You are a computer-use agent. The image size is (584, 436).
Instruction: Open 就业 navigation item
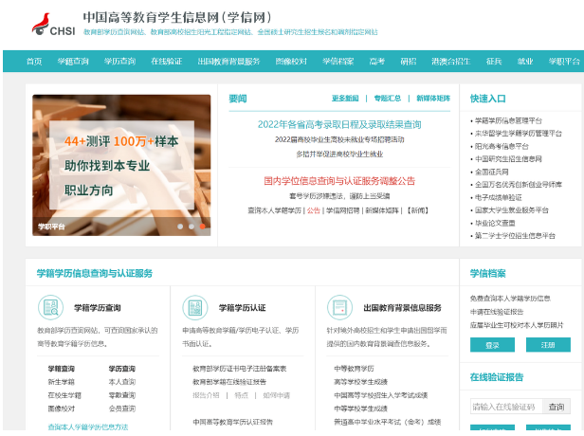[x=525, y=62]
